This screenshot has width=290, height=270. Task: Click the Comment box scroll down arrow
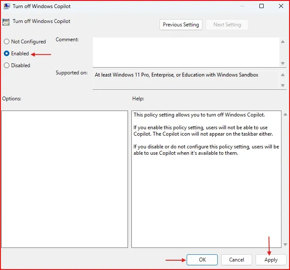[x=283, y=63]
